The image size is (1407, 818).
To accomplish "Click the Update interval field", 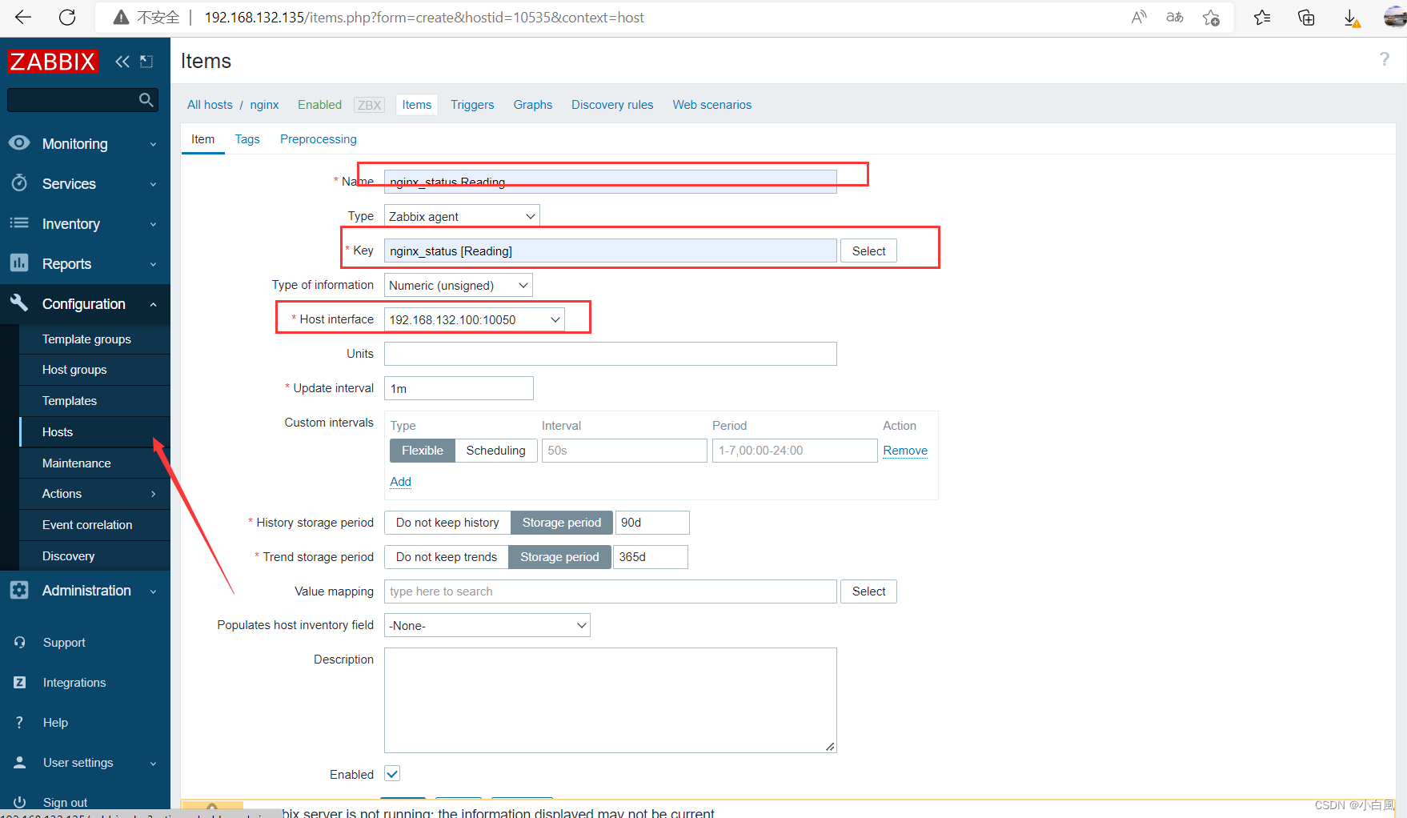I will [x=459, y=388].
